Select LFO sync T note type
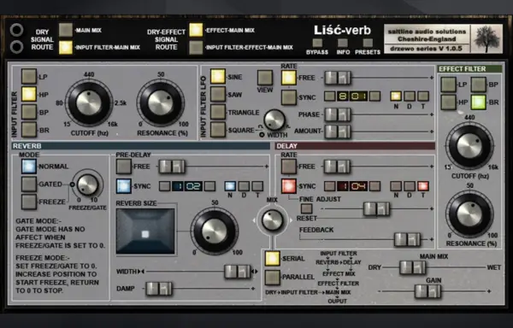Viewport: 513px width, 328px height. 423,96
